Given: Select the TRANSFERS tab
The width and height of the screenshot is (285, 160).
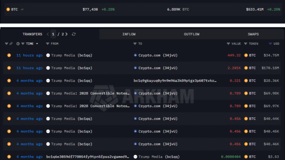Looking at the screenshot, I should tap(32, 34).
